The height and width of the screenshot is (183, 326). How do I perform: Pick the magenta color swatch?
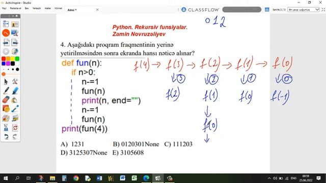[8, 64]
